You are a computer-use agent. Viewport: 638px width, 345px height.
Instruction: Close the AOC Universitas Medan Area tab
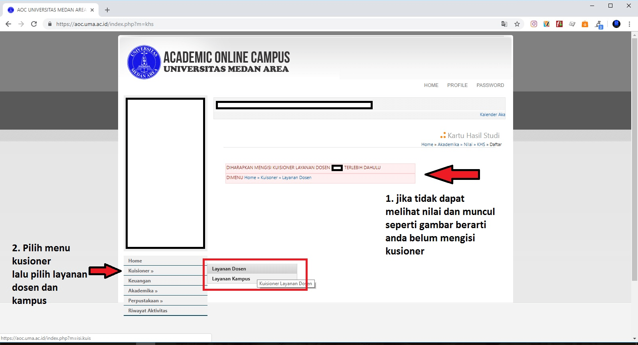pos(92,10)
